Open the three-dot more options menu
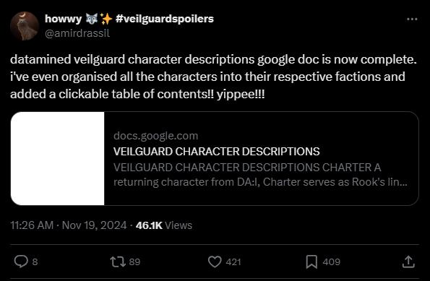The width and height of the screenshot is (430, 281). (x=412, y=20)
